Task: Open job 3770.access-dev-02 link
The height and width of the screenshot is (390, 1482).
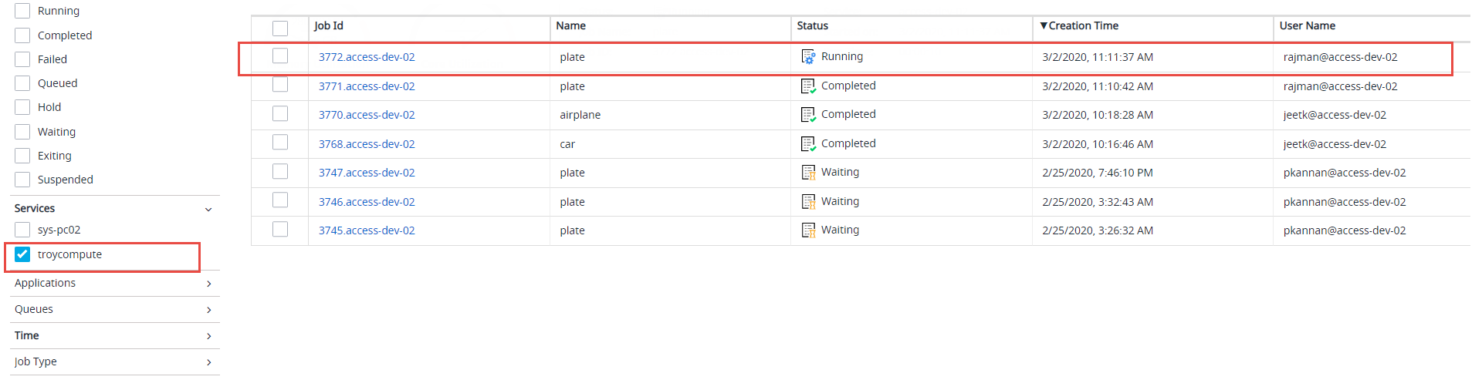Action: point(367,115)
